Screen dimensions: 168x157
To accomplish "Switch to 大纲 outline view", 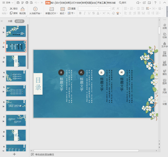I will 10,21.
